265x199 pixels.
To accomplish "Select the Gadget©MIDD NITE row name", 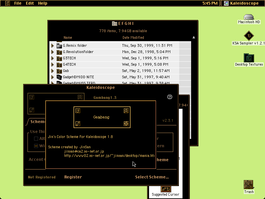I will click(x=79, y=77).
